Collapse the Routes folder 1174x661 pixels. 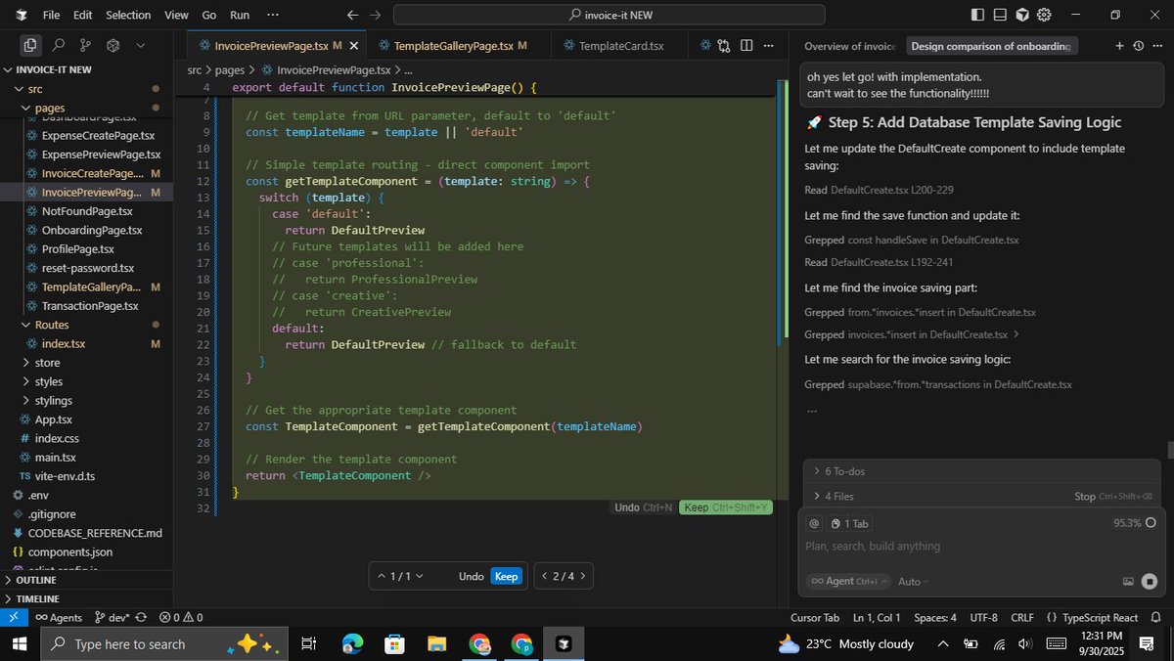(86, 325)
